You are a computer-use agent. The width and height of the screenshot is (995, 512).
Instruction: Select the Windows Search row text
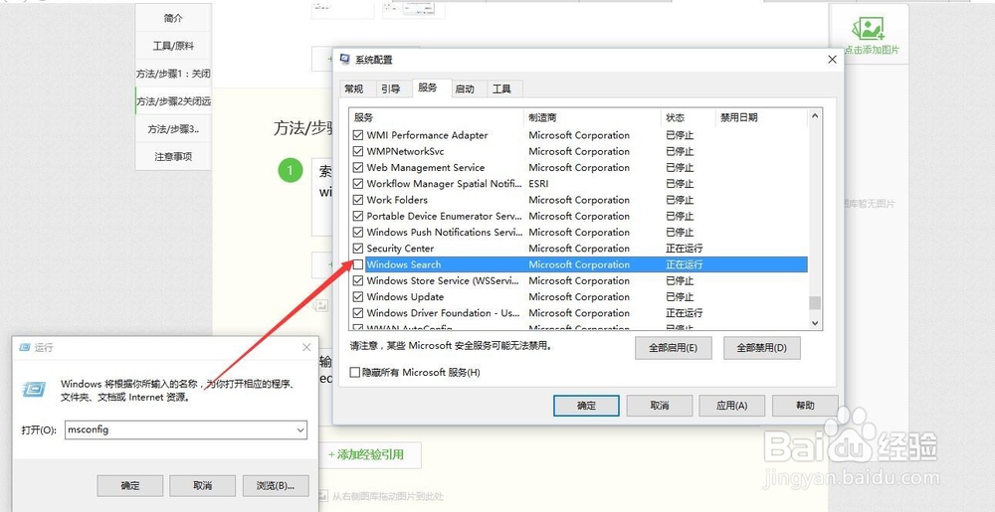[x=404, y=264]
